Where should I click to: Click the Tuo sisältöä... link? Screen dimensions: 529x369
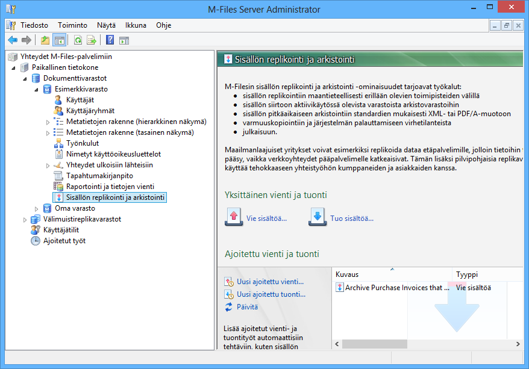(352, 219)
